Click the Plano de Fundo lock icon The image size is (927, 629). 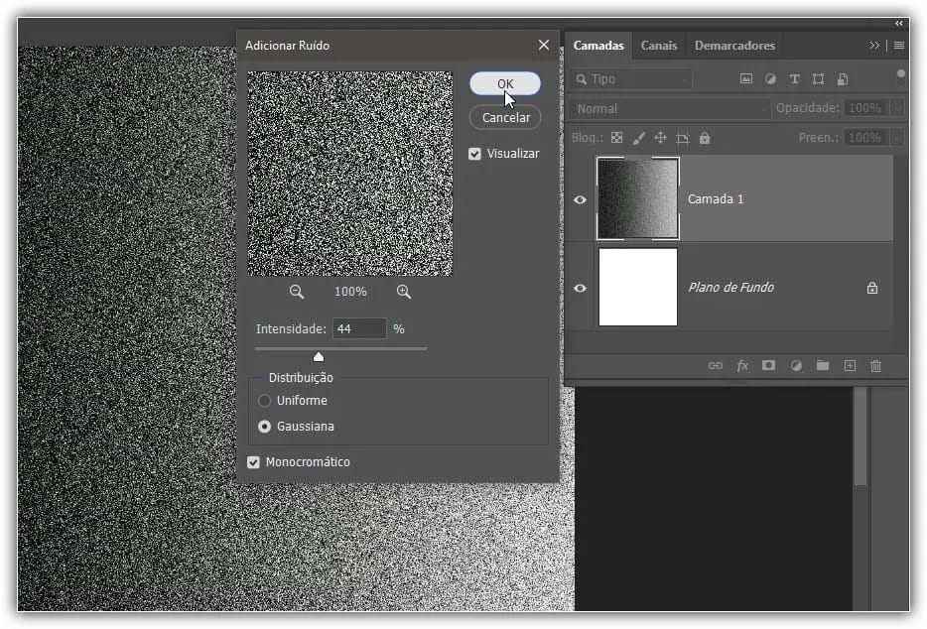click(872, 288)
